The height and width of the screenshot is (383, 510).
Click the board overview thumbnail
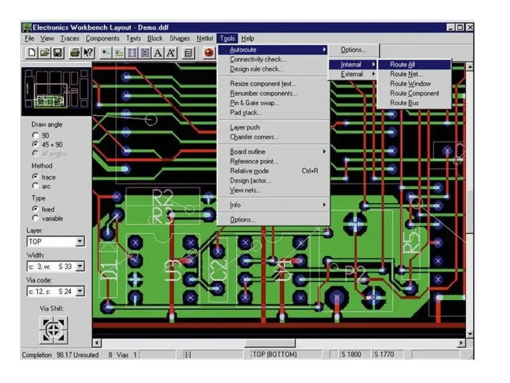tap(56, 91)
